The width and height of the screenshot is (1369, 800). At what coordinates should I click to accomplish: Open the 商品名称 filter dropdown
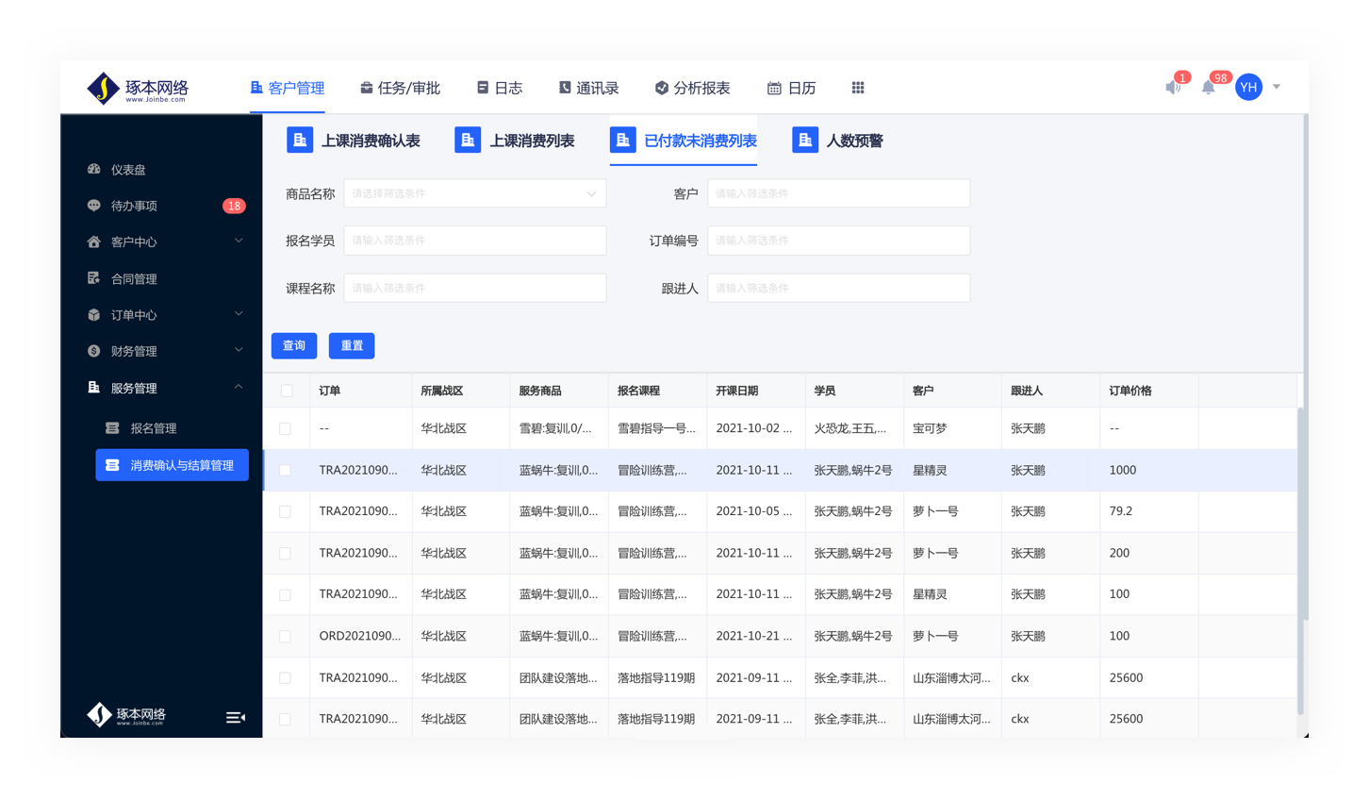[x=474, y=193]
